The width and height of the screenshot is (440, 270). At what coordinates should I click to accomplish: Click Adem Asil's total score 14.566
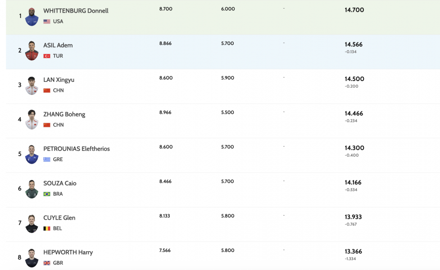(354, 45)
